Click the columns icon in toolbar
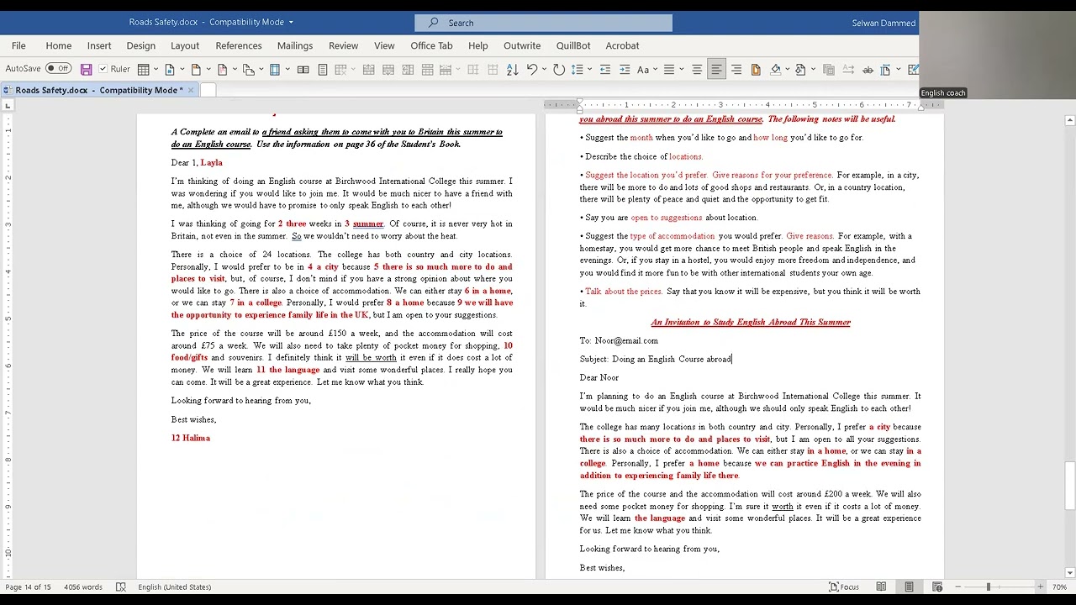Screen dimensions: 1076x605 click(274, 69)
